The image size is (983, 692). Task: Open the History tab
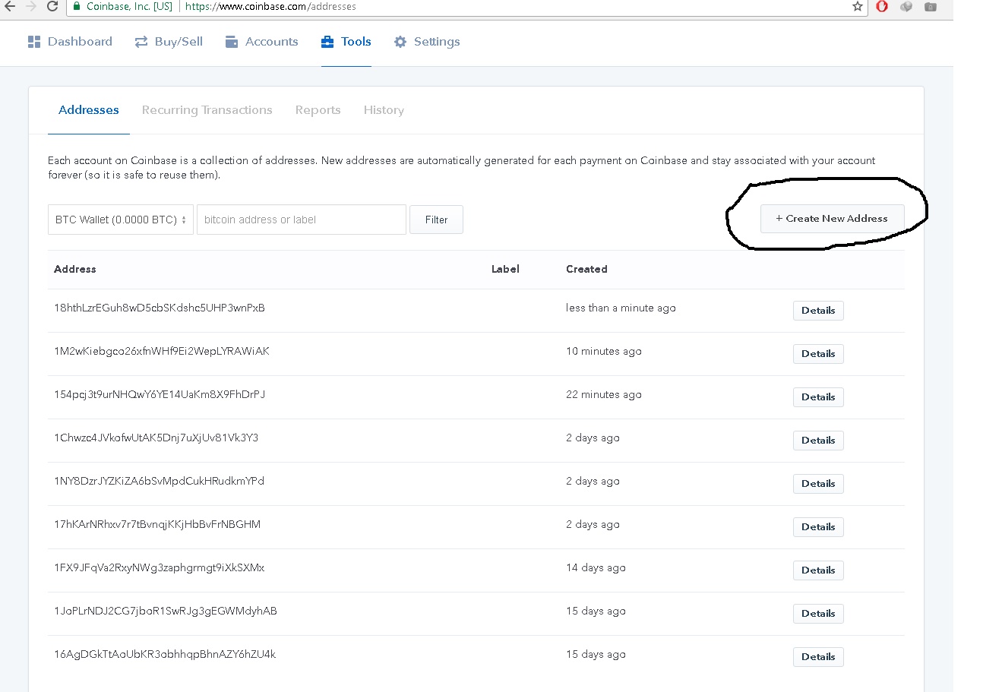point(384,110)
